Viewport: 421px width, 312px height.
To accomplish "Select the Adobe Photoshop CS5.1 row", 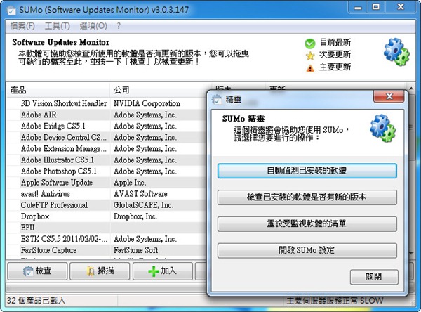I will click(x=107, y=171).
